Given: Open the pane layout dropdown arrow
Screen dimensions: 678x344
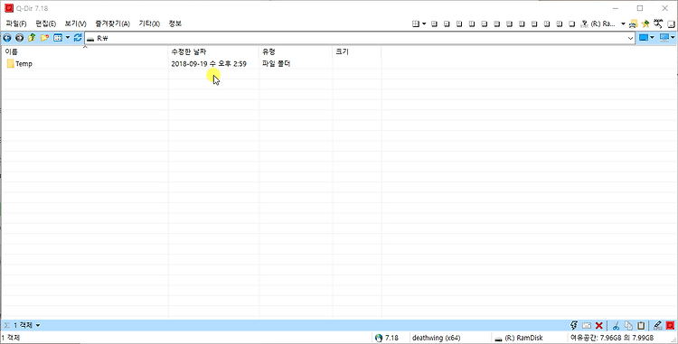Looking at the screenshot, I should (424, 23).
